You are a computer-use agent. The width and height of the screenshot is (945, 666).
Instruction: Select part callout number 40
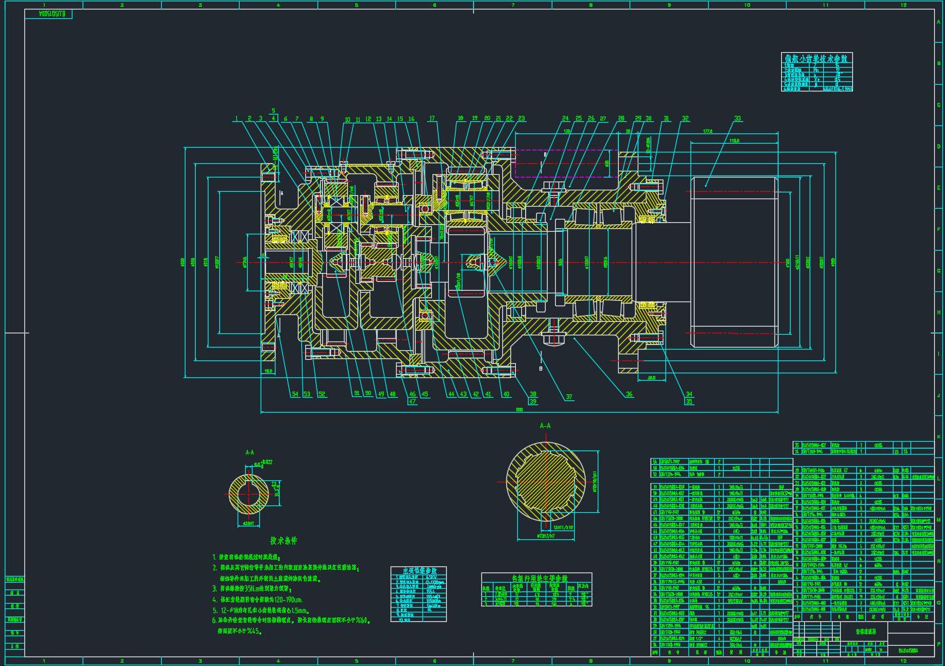tap(506, 394)
